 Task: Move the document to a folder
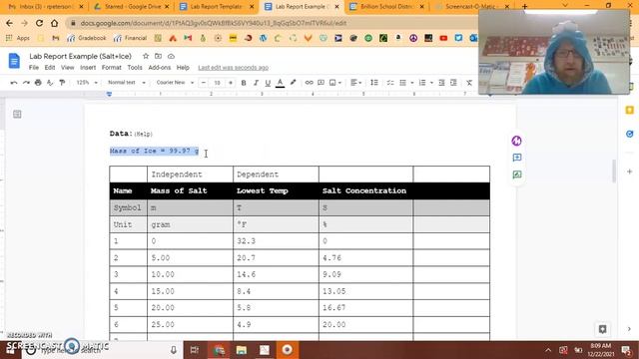click(x=158, y=56)
